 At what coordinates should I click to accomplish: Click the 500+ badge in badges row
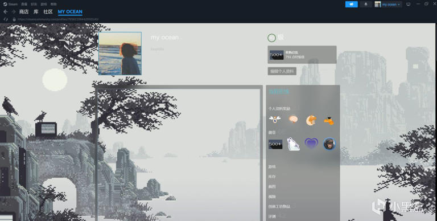click(x=275, y=144)
